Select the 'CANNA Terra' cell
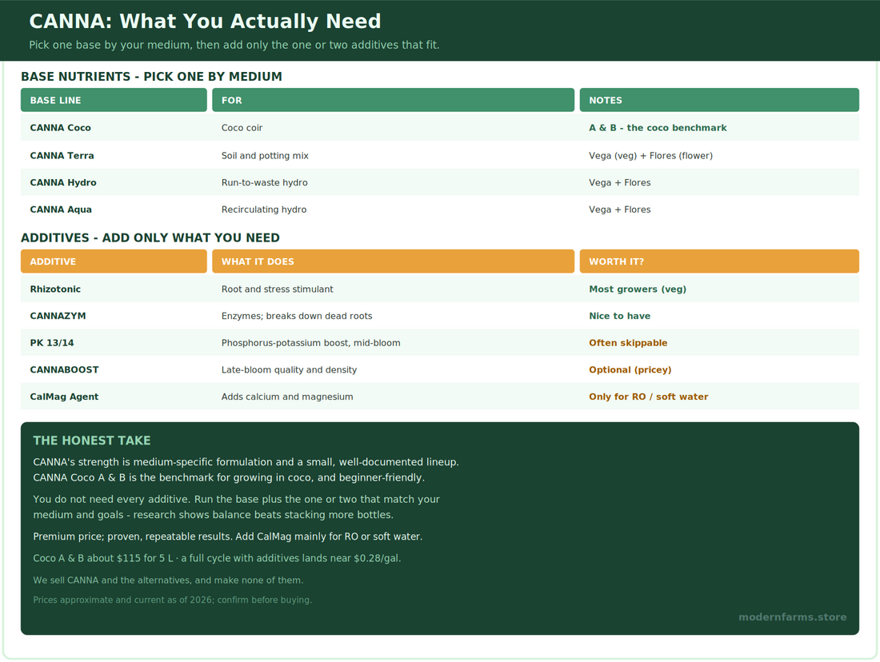 (x=62, y=155)
